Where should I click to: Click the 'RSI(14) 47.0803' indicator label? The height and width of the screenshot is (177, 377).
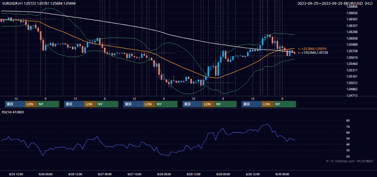13,112
